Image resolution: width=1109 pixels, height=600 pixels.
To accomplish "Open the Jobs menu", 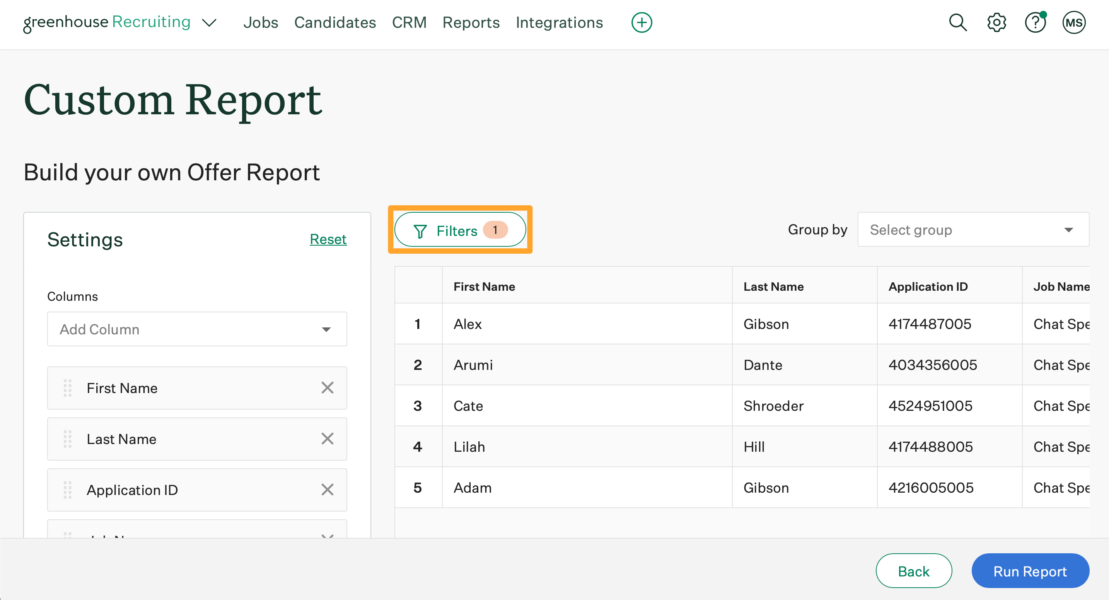I will 261,22.
